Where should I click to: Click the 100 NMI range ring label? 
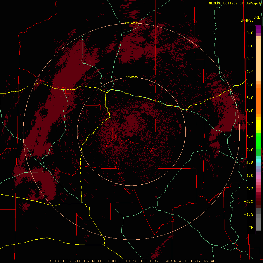point(131,23)
